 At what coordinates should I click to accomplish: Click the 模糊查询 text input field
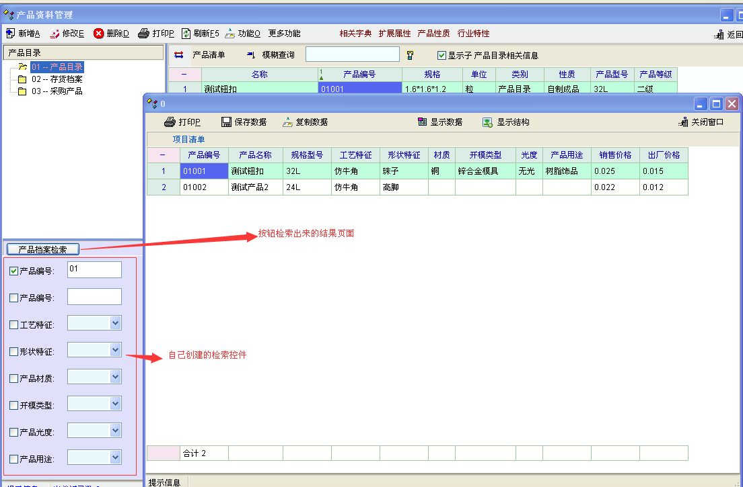352,54
